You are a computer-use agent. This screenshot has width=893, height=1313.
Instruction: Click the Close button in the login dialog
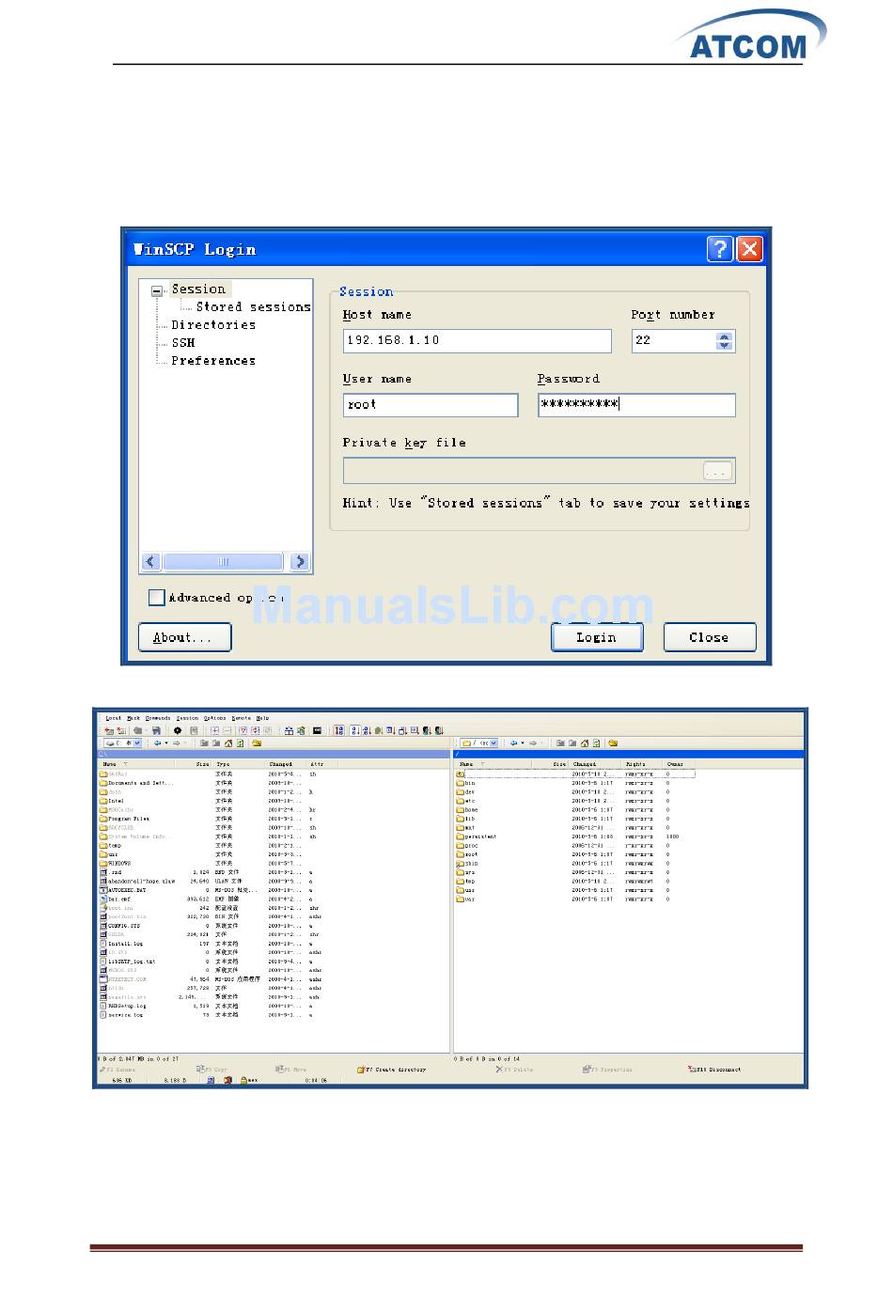click(710, 637)
